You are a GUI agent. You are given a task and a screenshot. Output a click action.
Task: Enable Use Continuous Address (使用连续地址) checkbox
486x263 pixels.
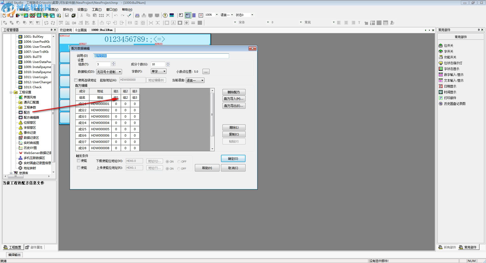click(x=76, y=80)
